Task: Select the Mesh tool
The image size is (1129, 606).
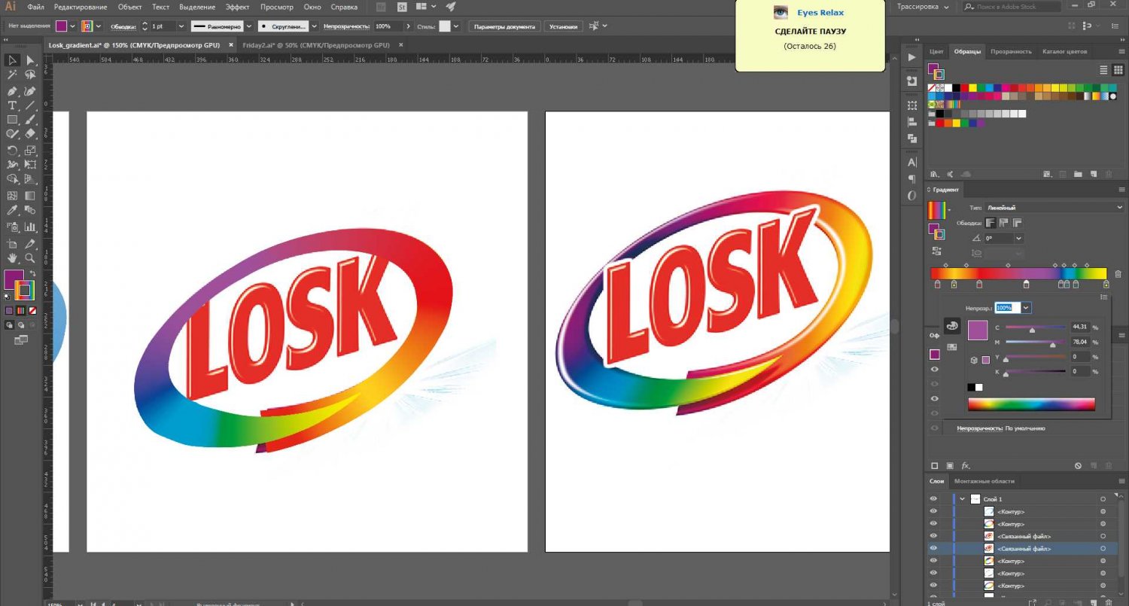Action: (12, 195)
